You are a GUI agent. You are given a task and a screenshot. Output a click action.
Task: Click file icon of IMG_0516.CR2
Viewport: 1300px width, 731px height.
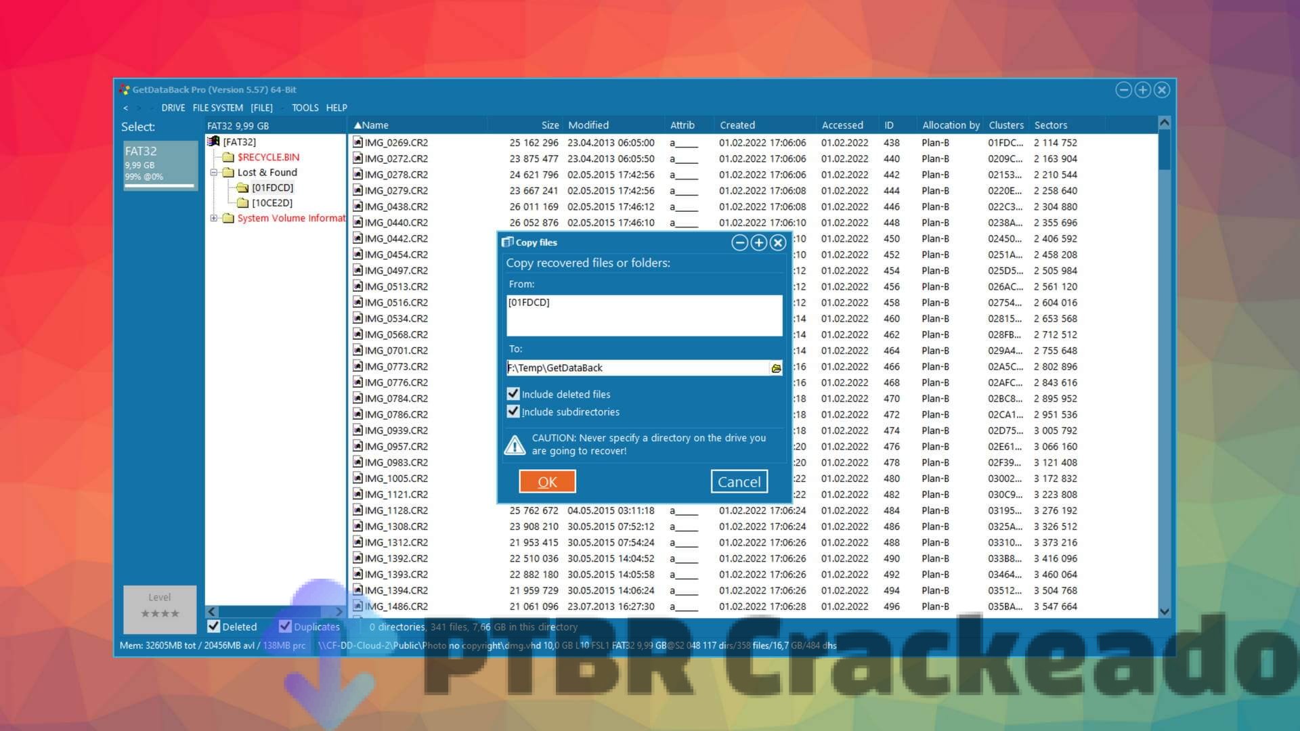point(357,303)
